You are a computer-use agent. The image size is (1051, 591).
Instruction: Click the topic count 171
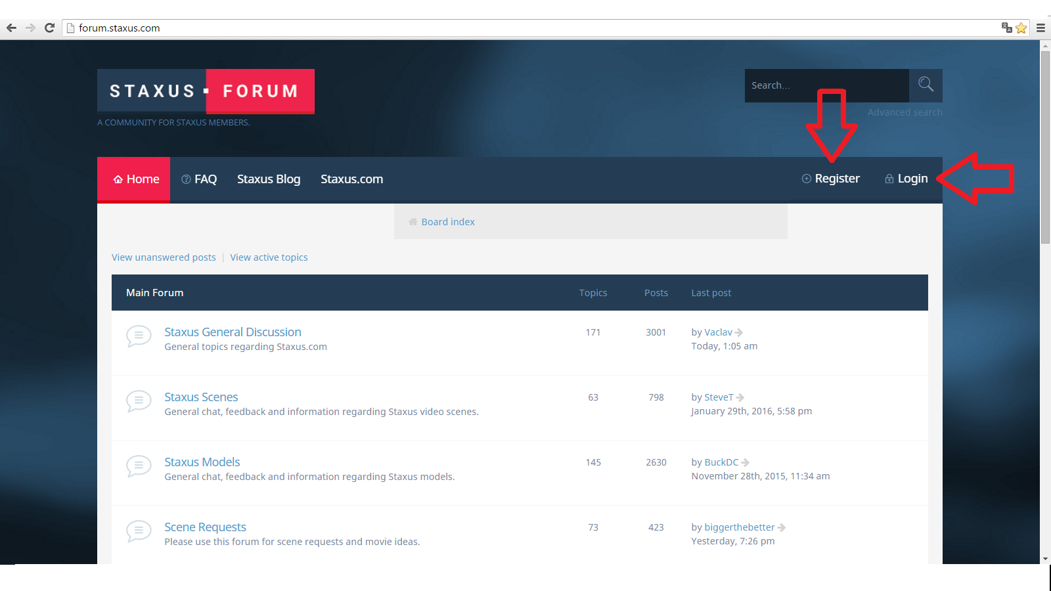pyautogui.click(x=593, y=332)
